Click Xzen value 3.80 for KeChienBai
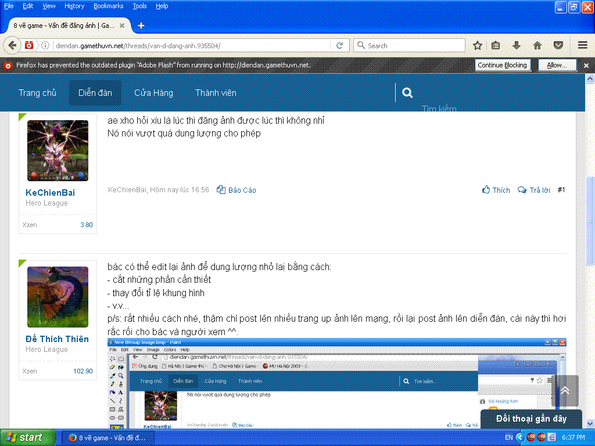The width and height of the screenshot is (595, 446). [87, 225]
